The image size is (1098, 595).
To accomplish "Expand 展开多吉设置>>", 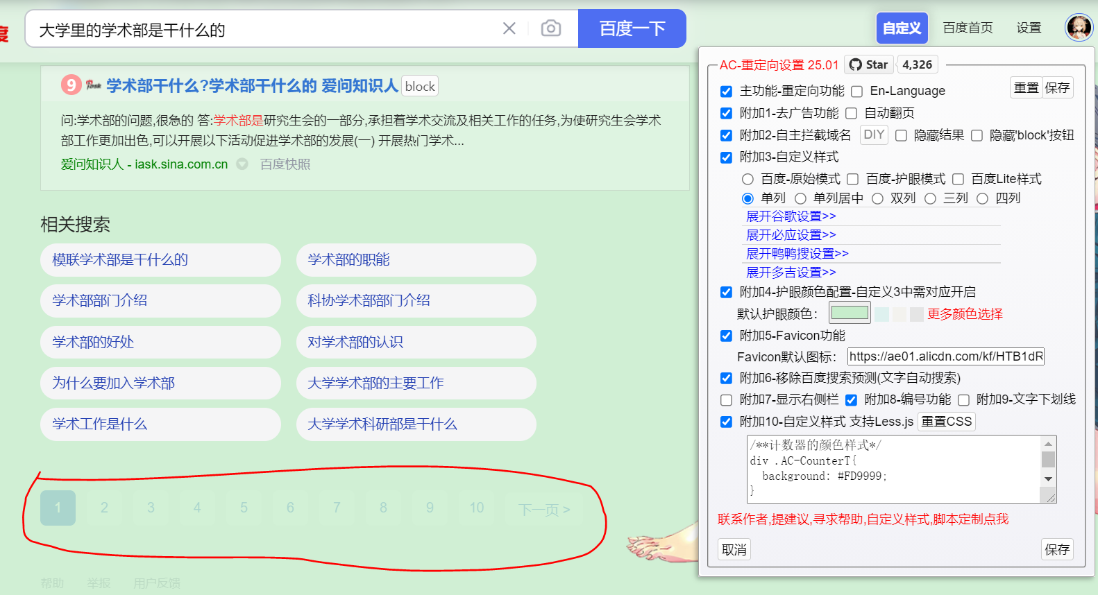I will 791,273.
